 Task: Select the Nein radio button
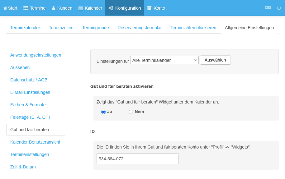(x=131, y=112)
